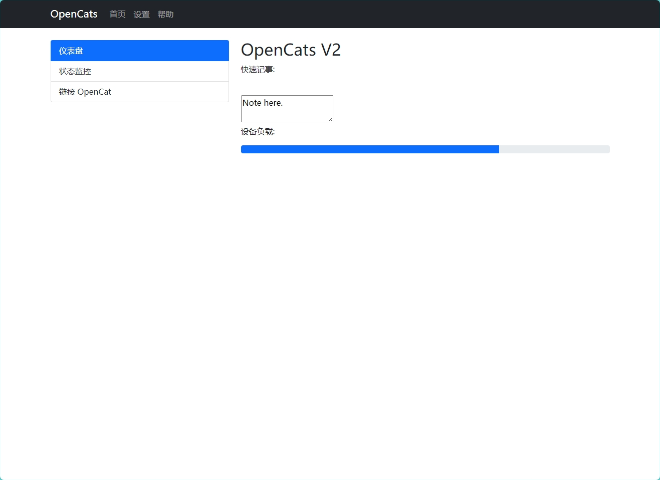Image resolution: width=660 pixels, height=480 pixels.
Task: Switch to 状态监控 in the sidebar
Action: [x=140, y=71]
